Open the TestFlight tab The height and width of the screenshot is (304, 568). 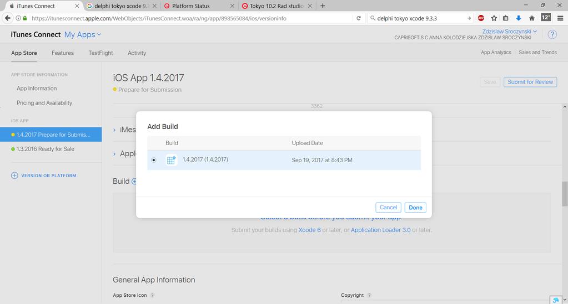[x=100, y=53]
